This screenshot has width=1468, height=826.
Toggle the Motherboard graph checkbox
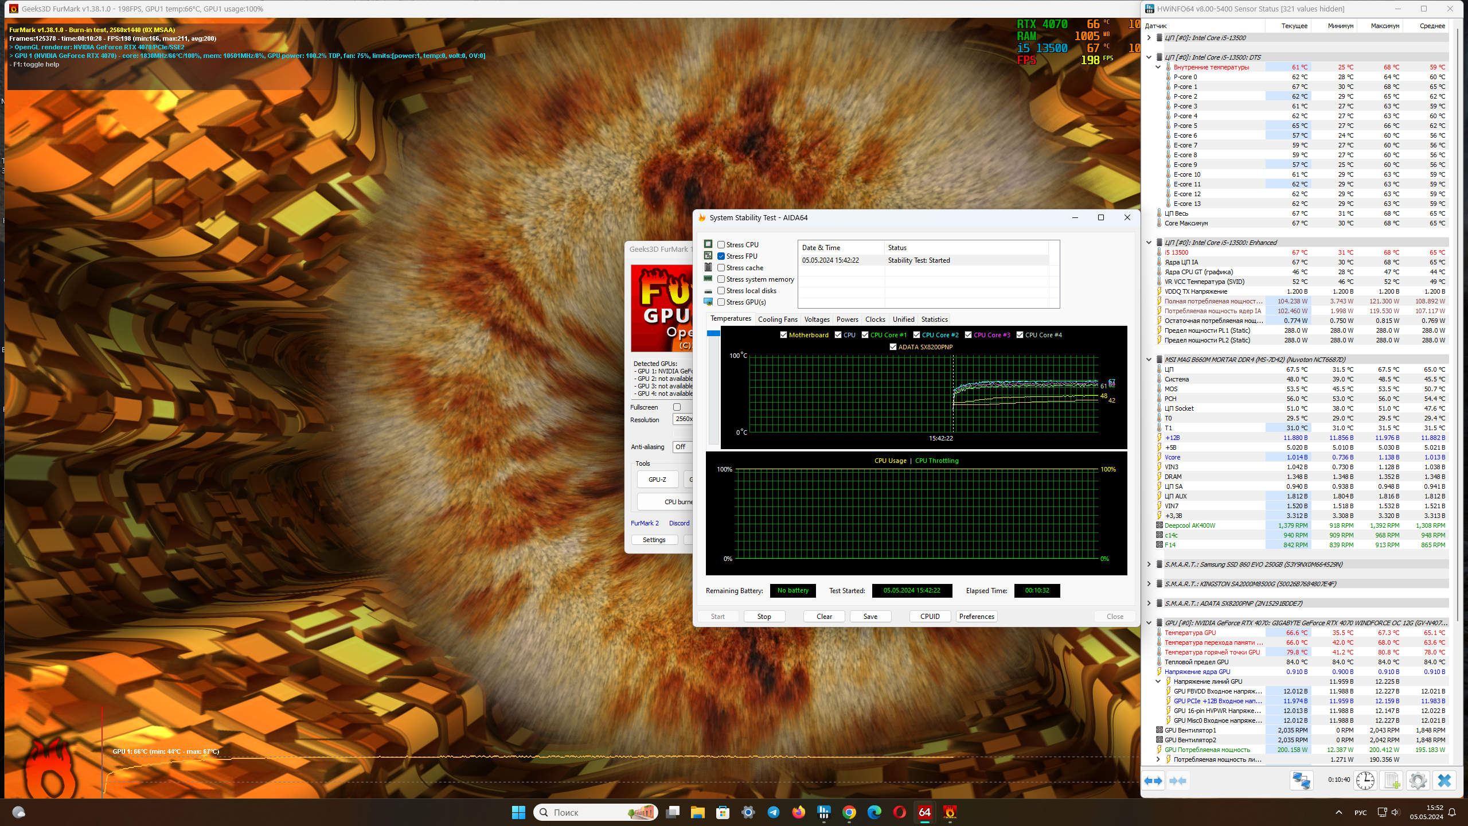tap(783, 335)
